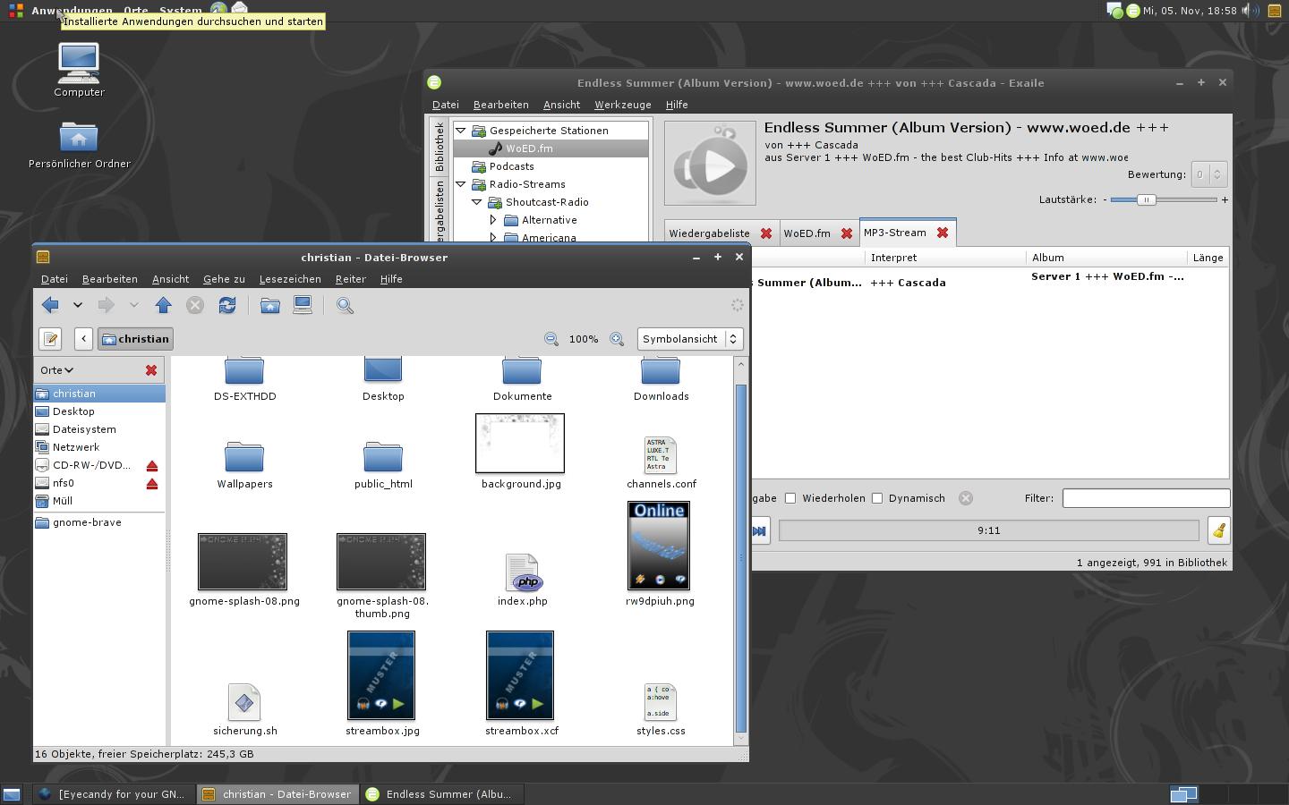Click the skip-to-next track icon in Exaile

click(x=758, y=530)
